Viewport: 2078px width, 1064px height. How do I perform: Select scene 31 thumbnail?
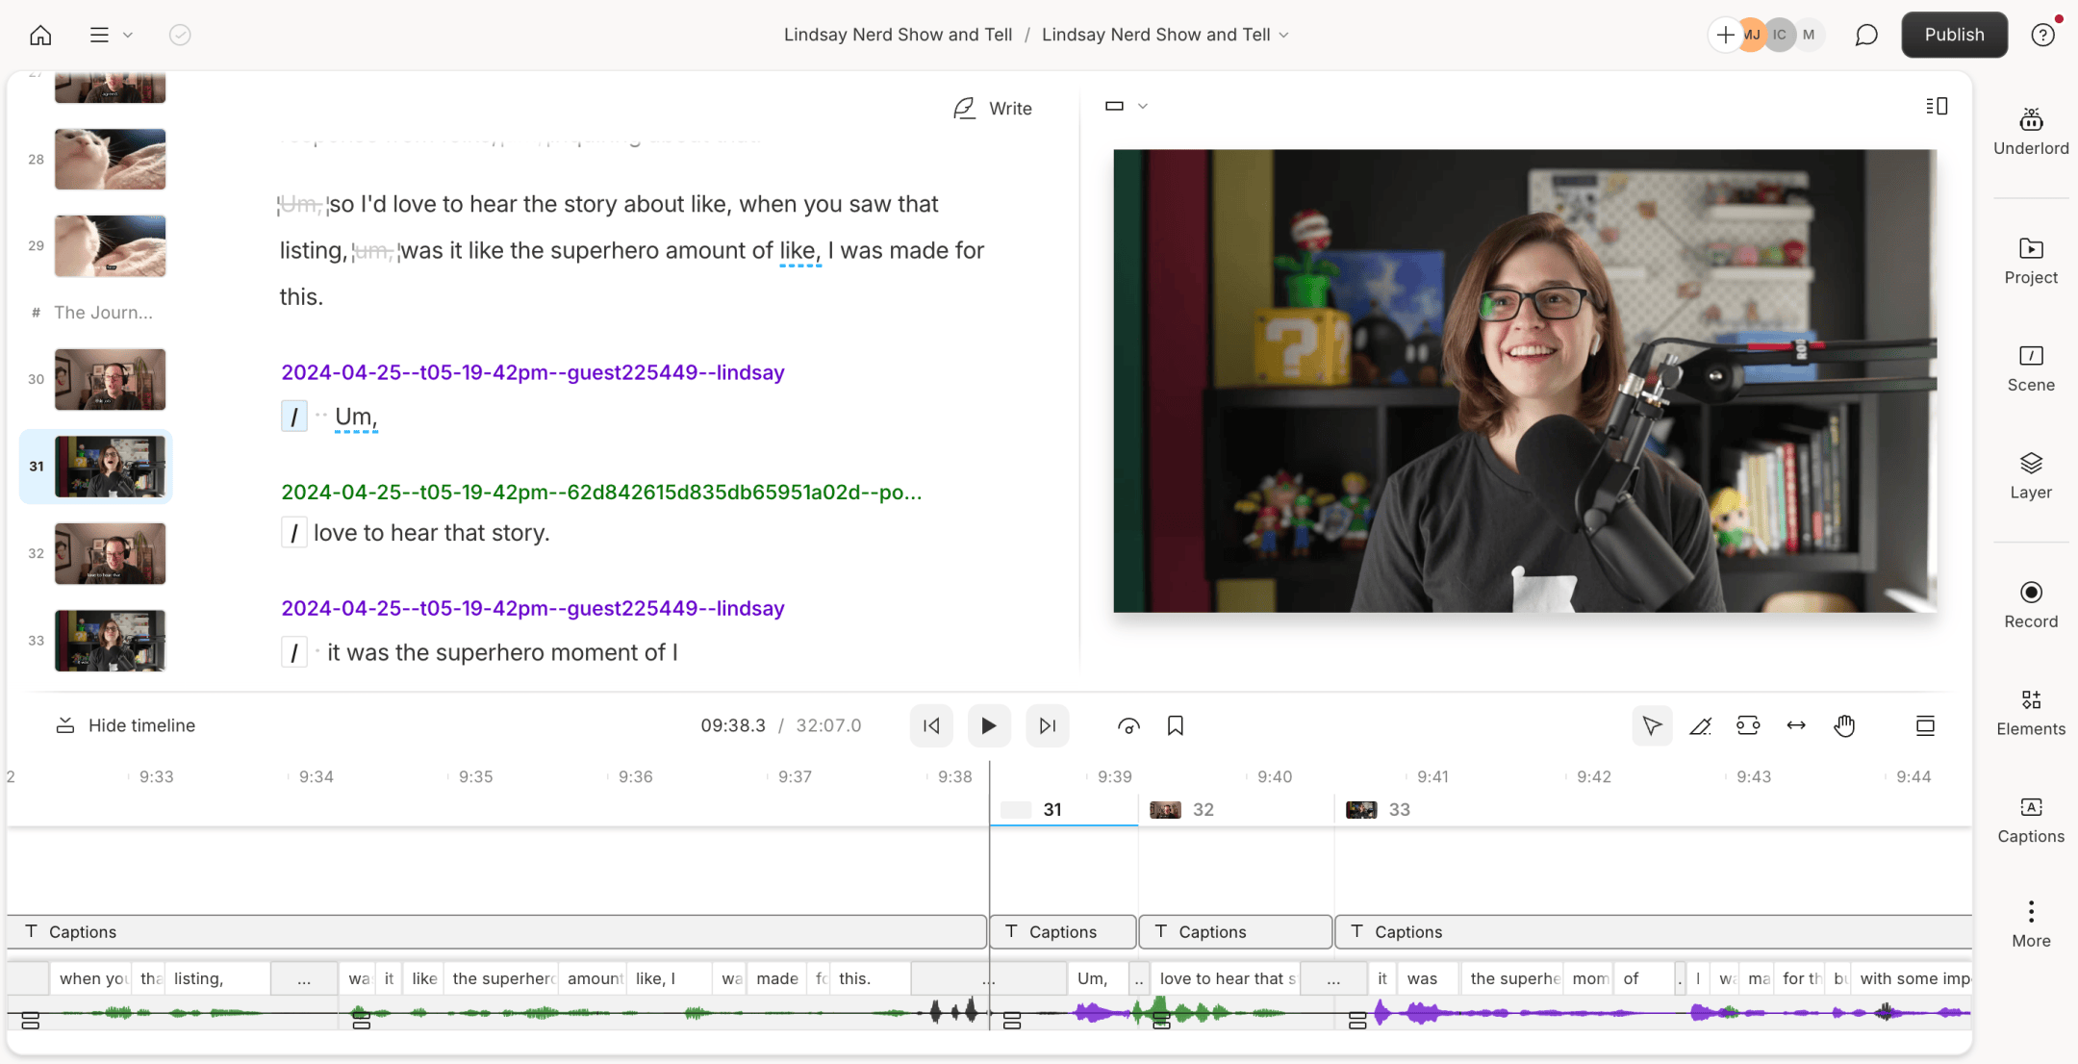[x=110, y=467]
